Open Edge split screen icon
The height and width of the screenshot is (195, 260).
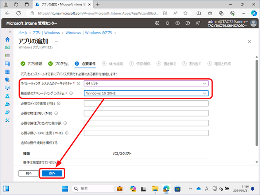point(199,13)
